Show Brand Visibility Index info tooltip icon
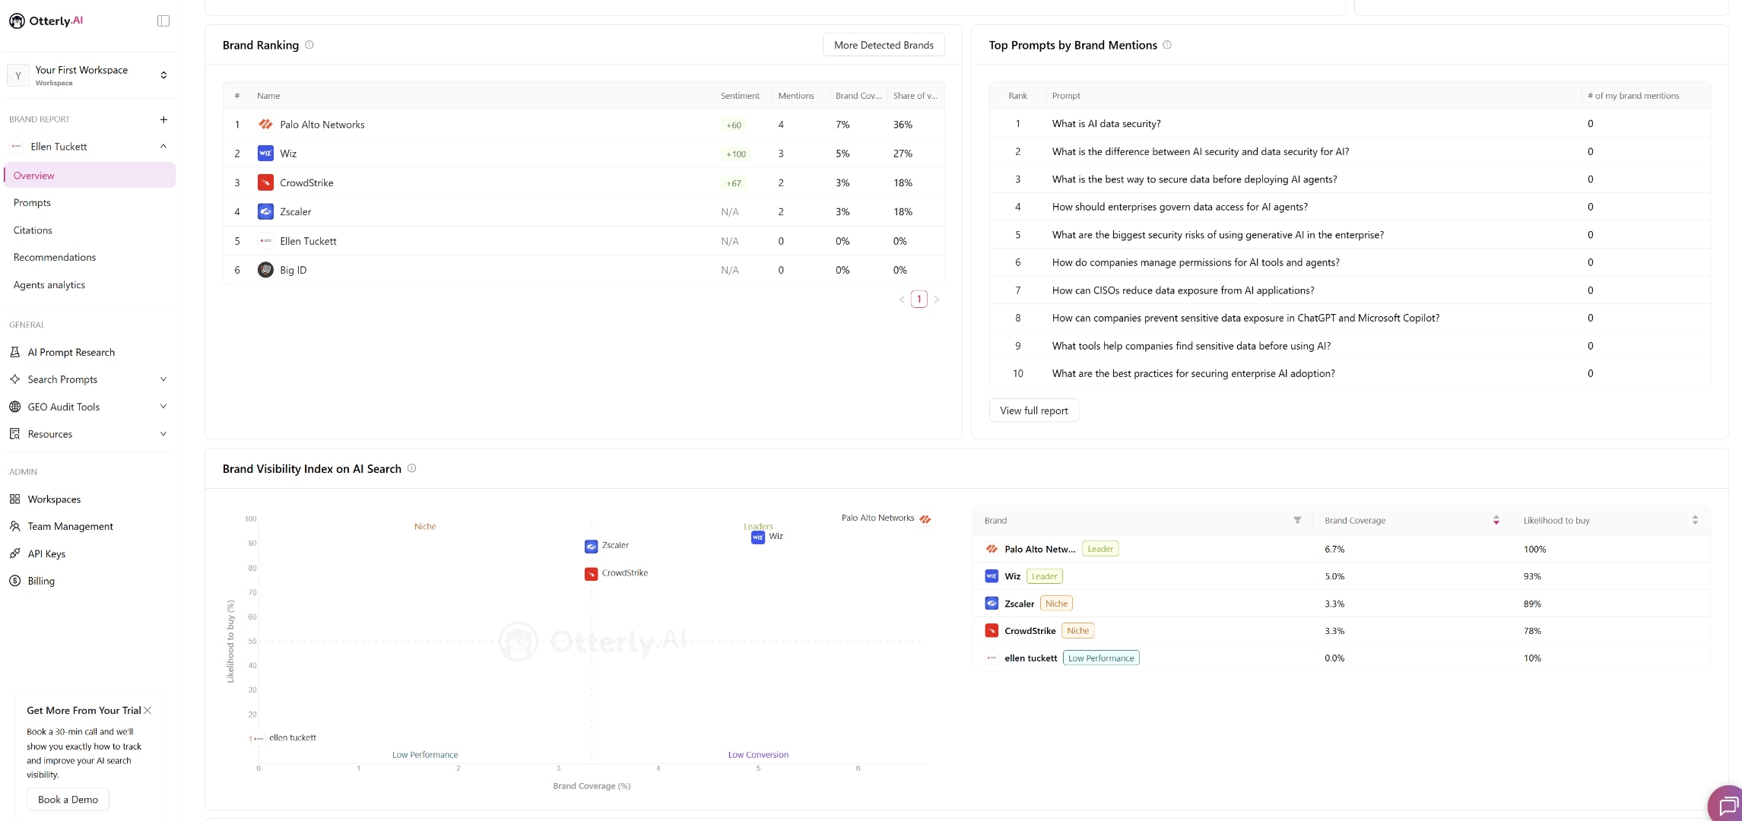This screenshot has height=821, width=1742. tap(412, 468)
